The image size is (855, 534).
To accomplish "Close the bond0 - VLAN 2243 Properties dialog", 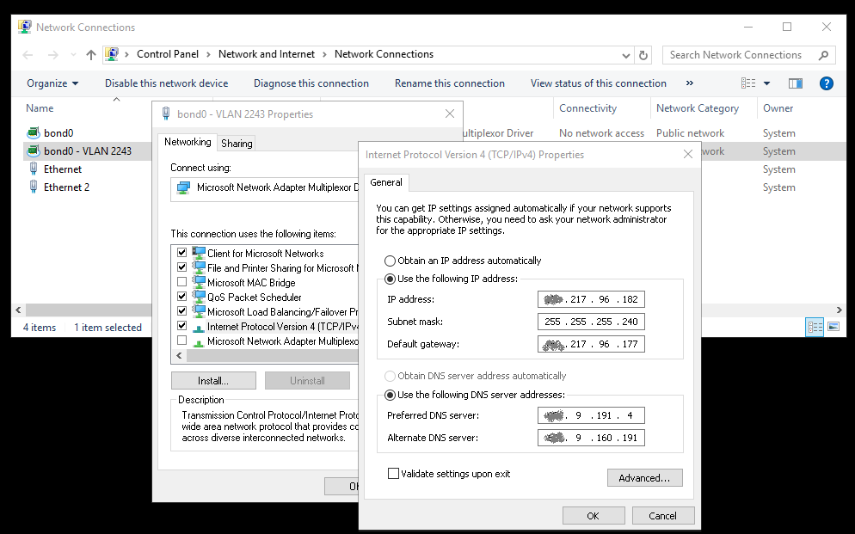I will coord(450,114).
